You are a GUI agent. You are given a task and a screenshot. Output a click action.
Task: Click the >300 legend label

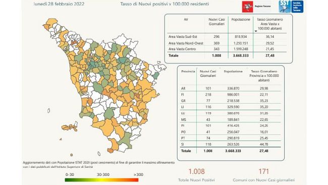[x=138, y=174]
